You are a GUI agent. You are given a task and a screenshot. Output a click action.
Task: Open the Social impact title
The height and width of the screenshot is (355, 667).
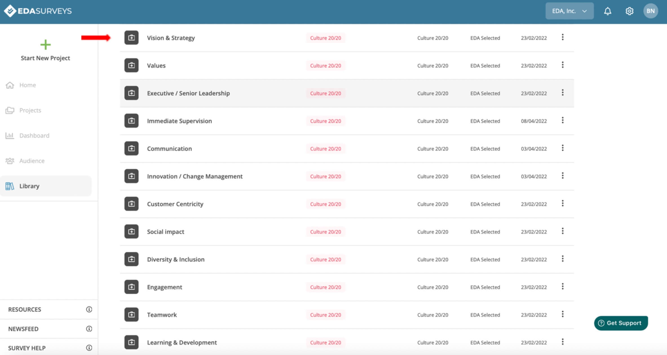point(165,231)
